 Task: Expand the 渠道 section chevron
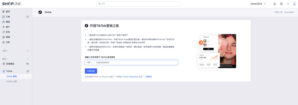click(x=7, y=59)
